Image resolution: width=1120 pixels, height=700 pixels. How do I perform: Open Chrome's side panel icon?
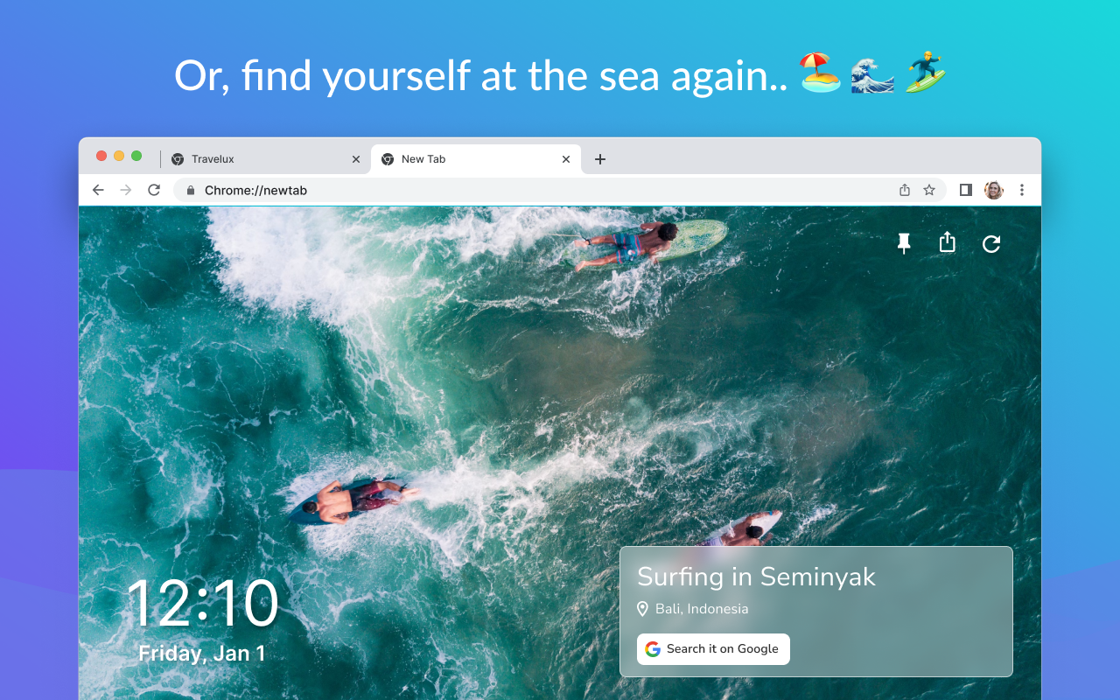pos(965,190)
